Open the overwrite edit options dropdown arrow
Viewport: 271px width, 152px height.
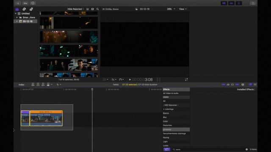[52, 84]
